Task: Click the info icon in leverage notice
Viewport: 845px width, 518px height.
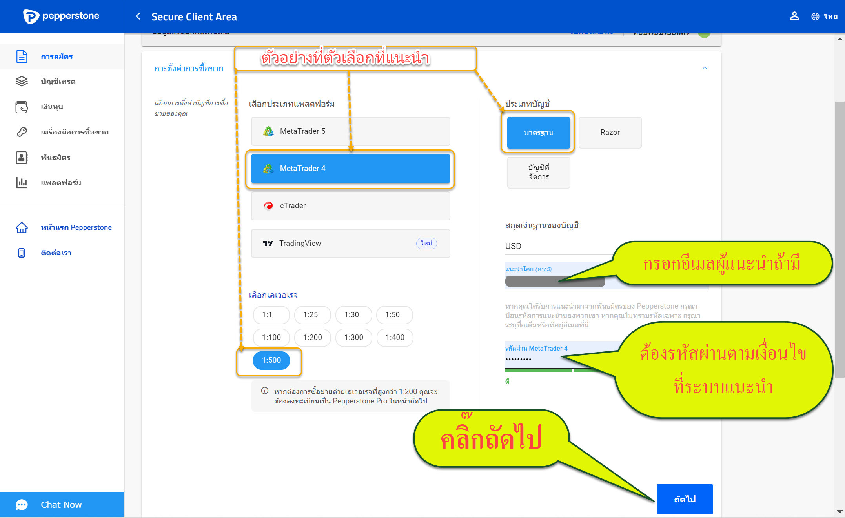Action: point(264,391)
